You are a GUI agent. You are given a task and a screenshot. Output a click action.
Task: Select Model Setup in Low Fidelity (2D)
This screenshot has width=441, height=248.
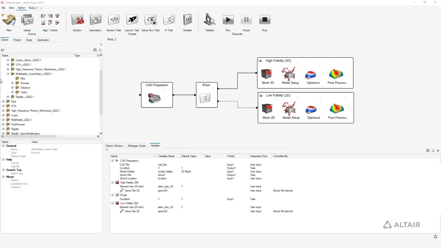[x=291, y=111]
